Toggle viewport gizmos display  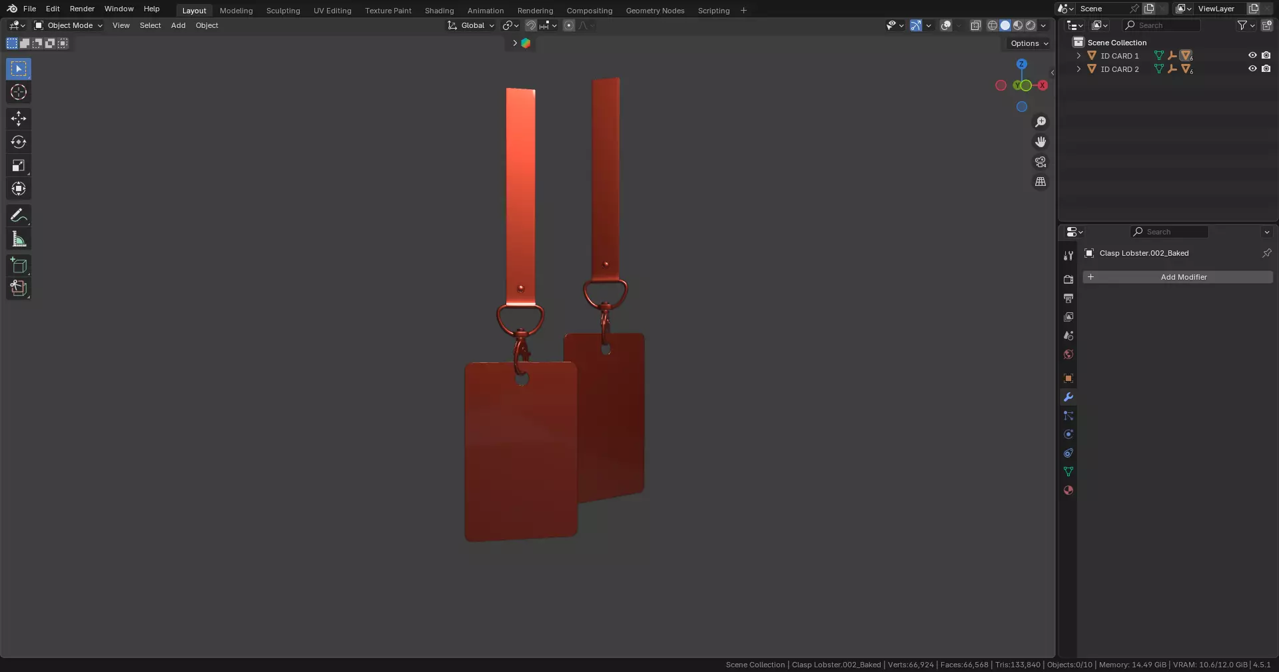pos(916,25)
